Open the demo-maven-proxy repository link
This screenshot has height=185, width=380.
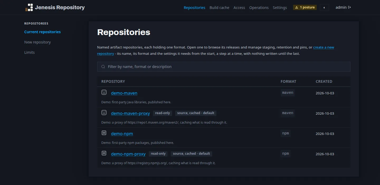pos(130,113)
